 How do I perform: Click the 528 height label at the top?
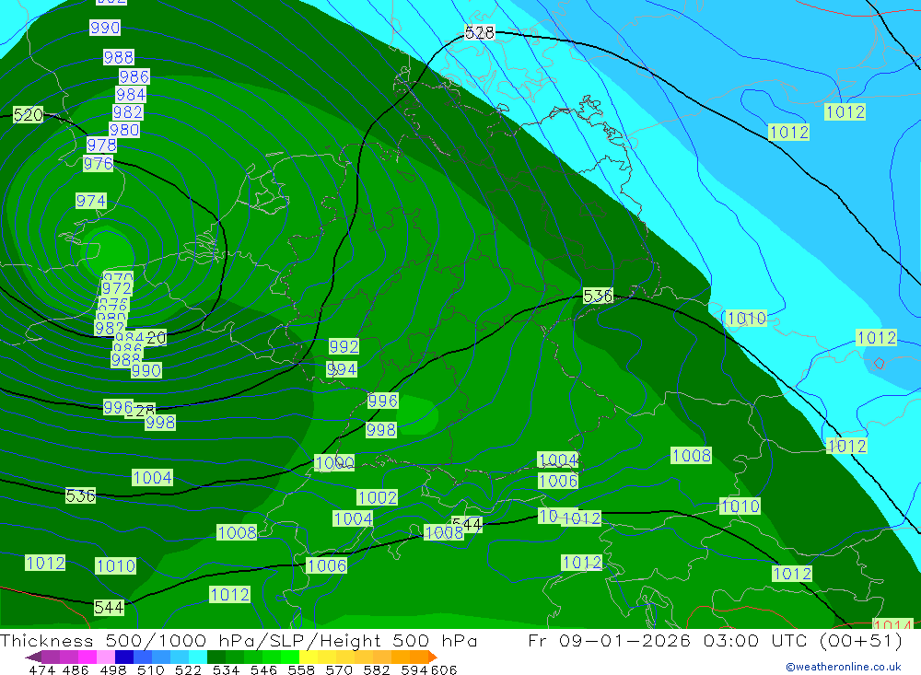coord(479,33)
